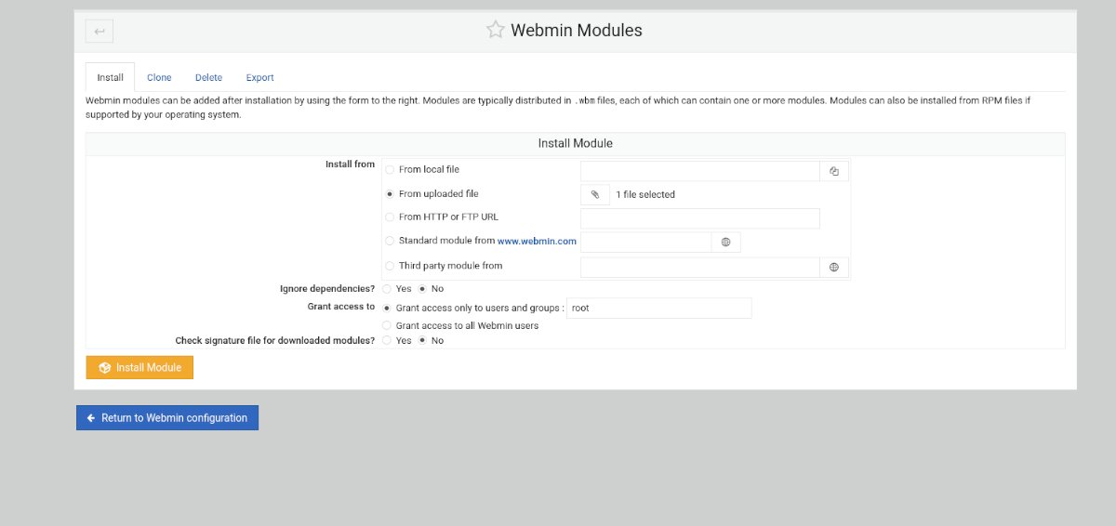
Task: Open the www.webmin.com link
Action: tap(537, 241)
